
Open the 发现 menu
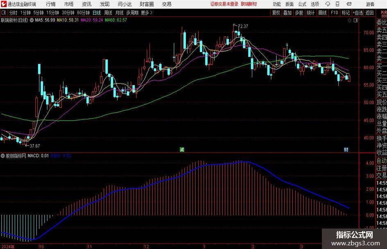click(x=105, y=4)
